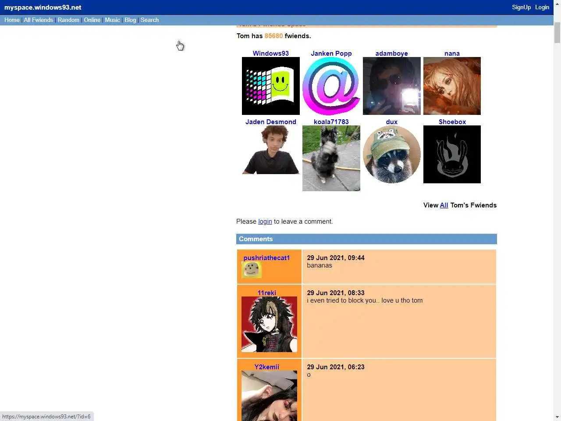Show Online users
The image size is (561, 421).
pos(92,20)
